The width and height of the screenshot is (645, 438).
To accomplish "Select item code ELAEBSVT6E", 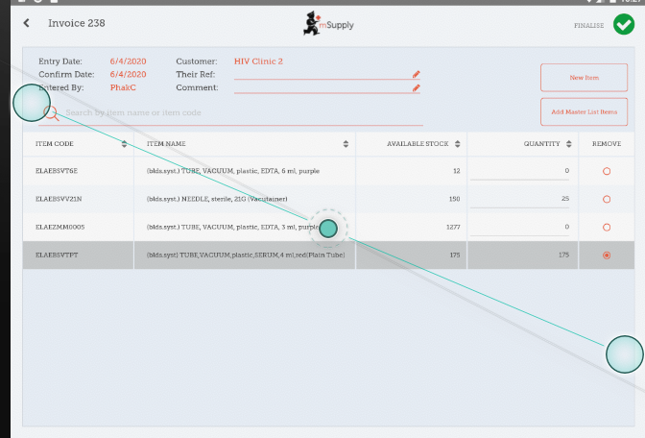I will (x=57, y=171).
